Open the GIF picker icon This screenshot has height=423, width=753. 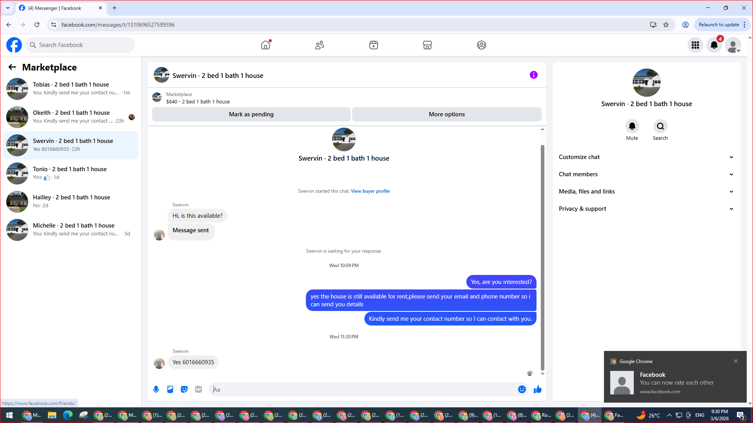pyautogui.click(x=198, y=389)
